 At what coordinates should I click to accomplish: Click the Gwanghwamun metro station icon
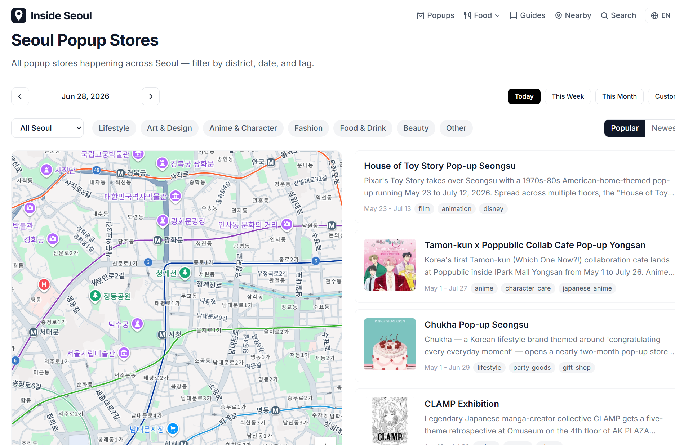tap(157, 240)
